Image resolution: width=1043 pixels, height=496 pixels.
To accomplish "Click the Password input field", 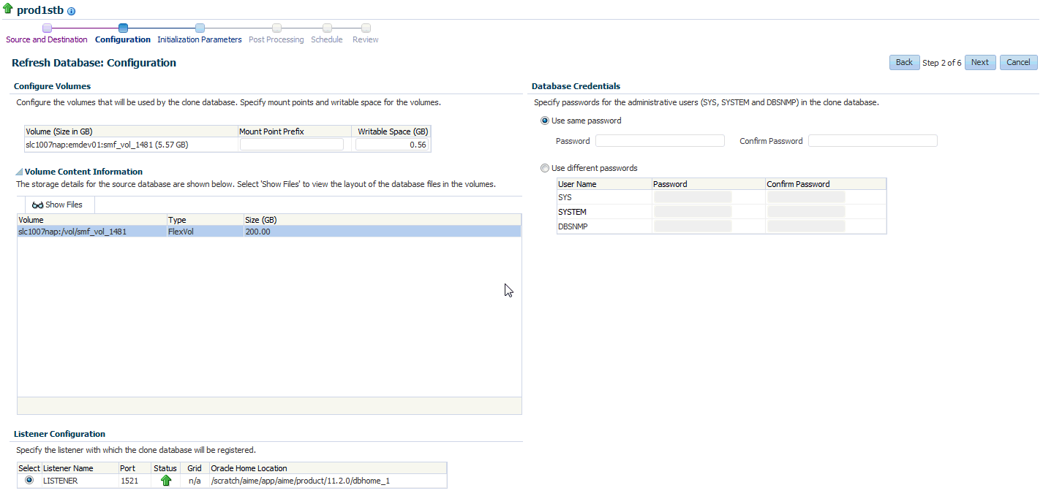I will point(660,141).
